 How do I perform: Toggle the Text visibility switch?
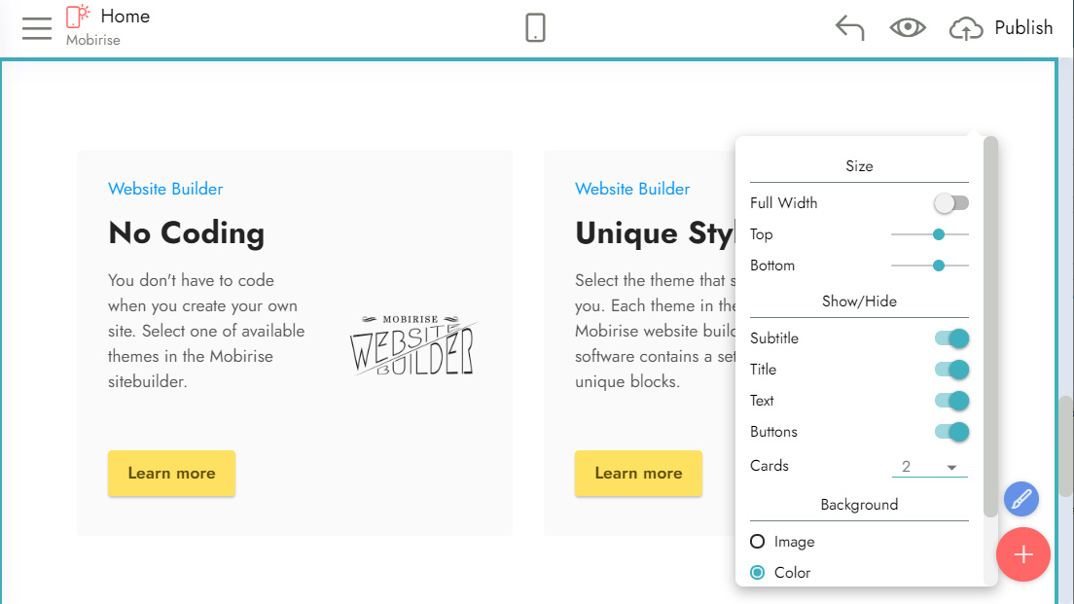pyautogui.click(x=952, y=401)
